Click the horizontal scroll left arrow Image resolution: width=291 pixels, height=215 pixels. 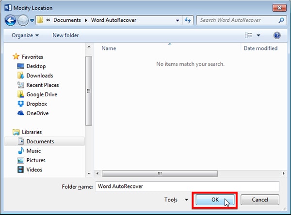click(97, 173)
